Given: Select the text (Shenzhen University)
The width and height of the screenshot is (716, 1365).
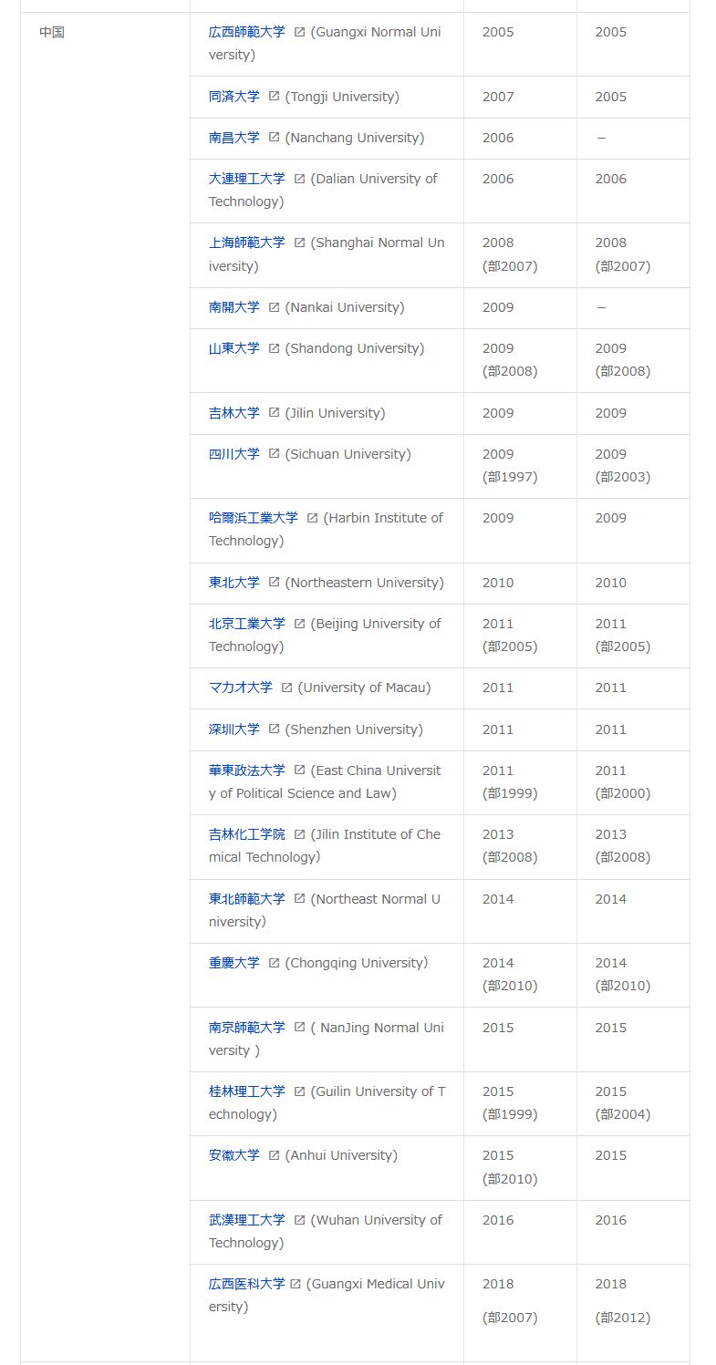Looking at the screenshot, I should [x=354, y=729].
